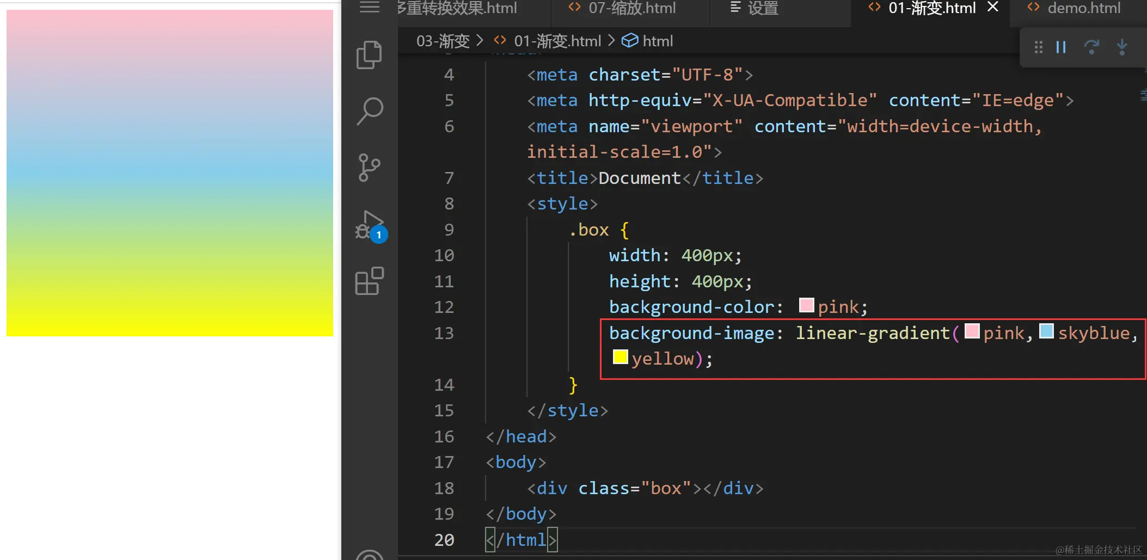Open the Run and Debug view
Viewport: 1147px width, 560px height.
(371, 226)
